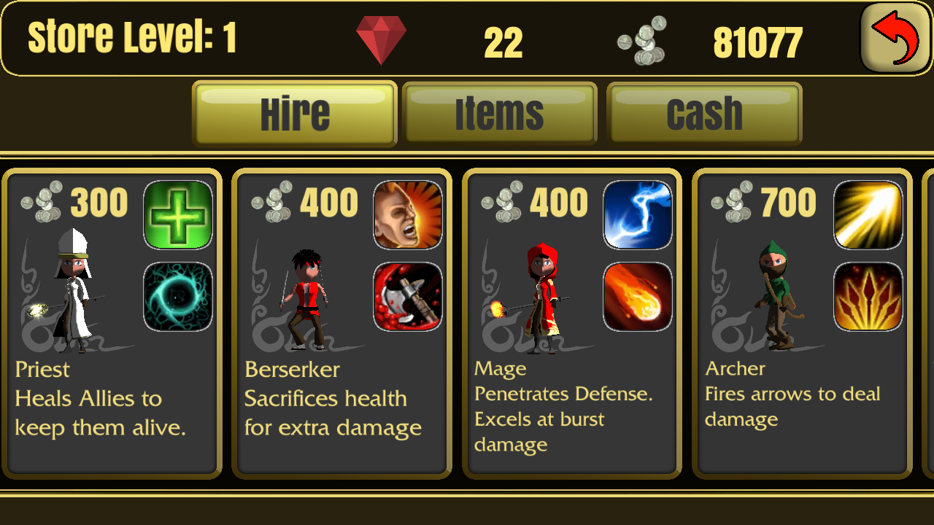Select the Priest character figure
Viewport: 934px width, 525px height.
click(x=73, y=291)
